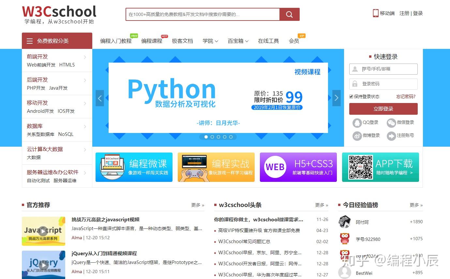Click the 注册 link in header
450x279 pixels.
point(404,13)
